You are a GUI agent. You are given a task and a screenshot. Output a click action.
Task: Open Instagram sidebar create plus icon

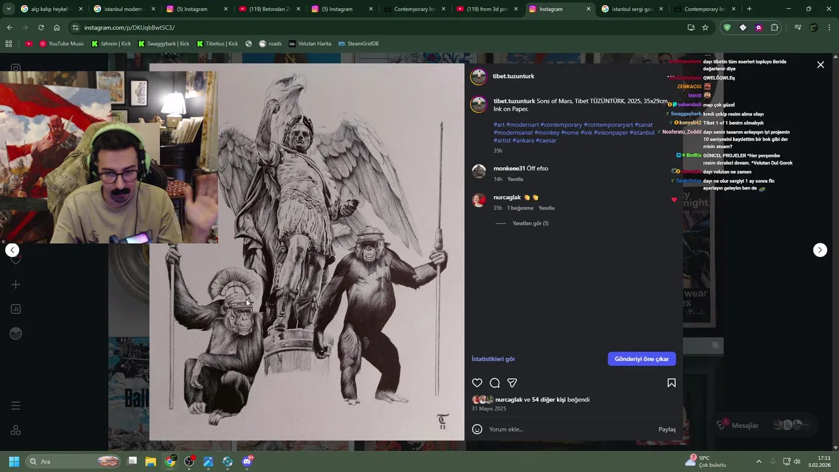(16, 285)
